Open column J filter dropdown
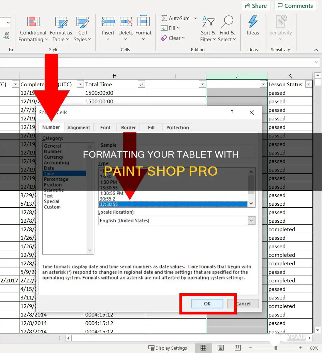Viewport: 322px width, 353px height. pyautogui.click(x=263, y=85)
